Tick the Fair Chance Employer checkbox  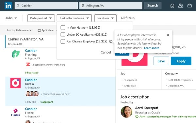63,41
